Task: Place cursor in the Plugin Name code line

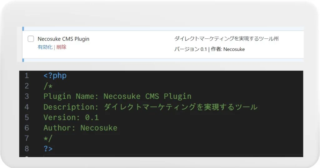Action: [x=117, y=96]
